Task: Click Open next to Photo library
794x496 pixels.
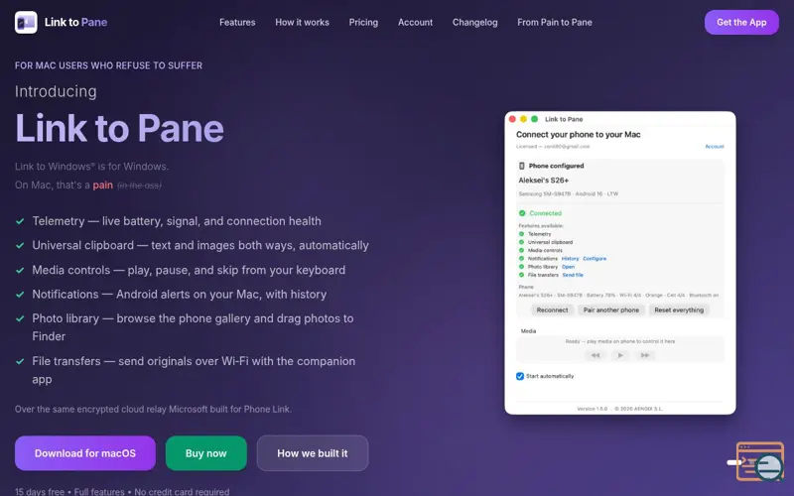Action: click(568, 267)
